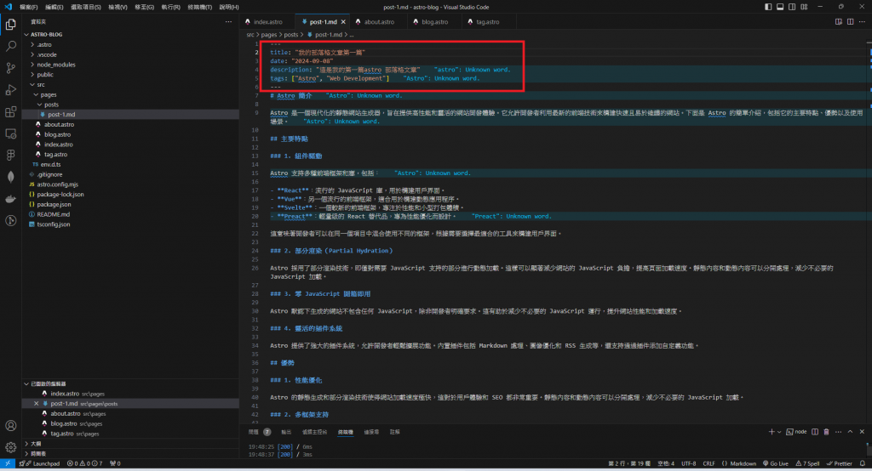
Task: Open Run and Debug view
Action: click(x=10, y=90)
